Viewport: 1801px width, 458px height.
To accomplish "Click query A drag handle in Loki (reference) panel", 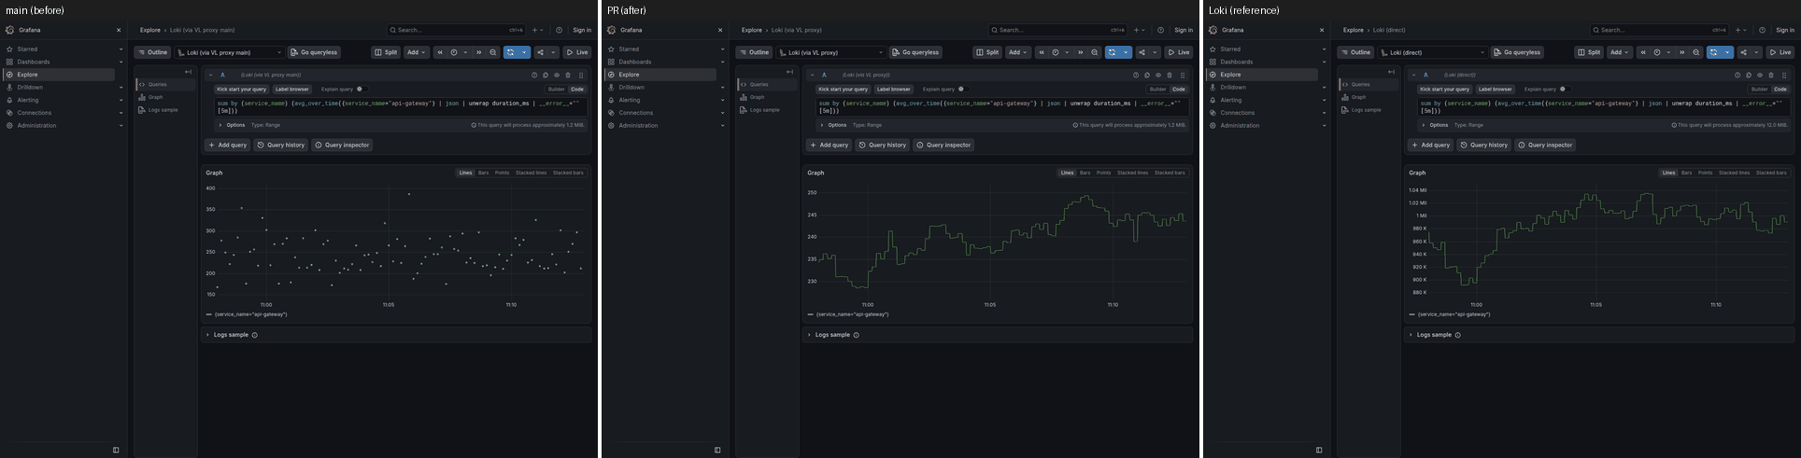I will pos(1784,75).
